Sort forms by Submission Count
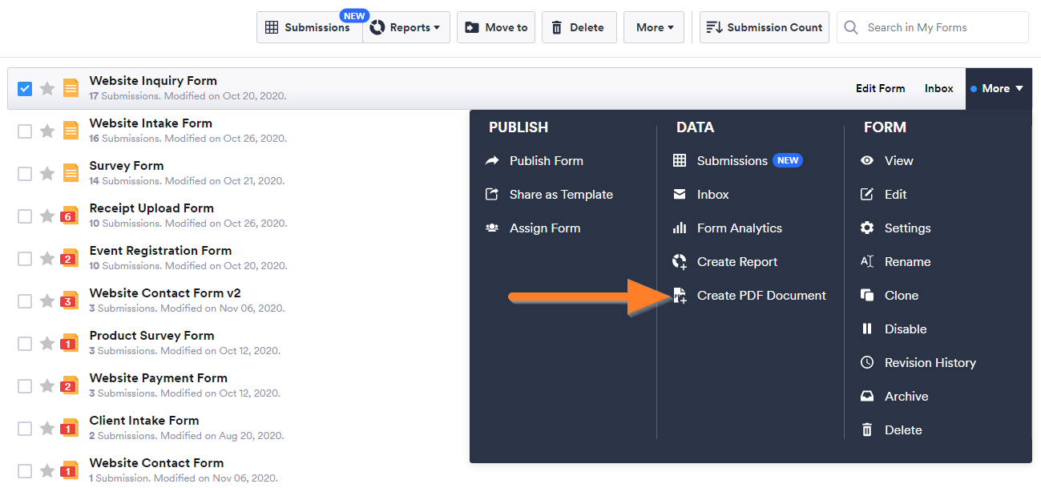1041x488 pixels. pos(764,27)
